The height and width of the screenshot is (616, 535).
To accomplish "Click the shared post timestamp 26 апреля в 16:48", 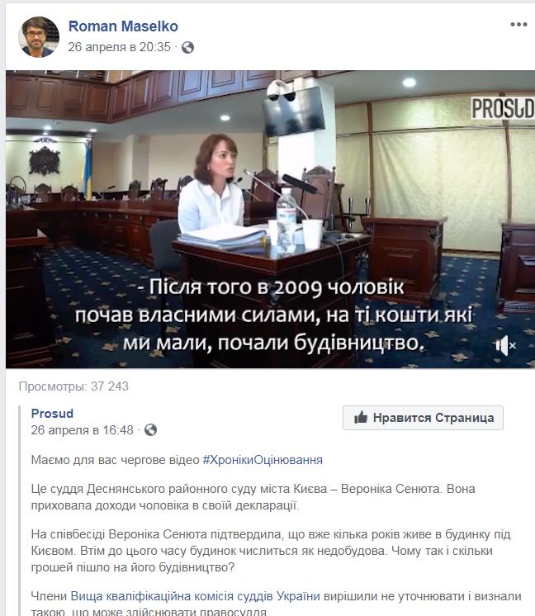I will pyautogui.click(x=82, y=429).
